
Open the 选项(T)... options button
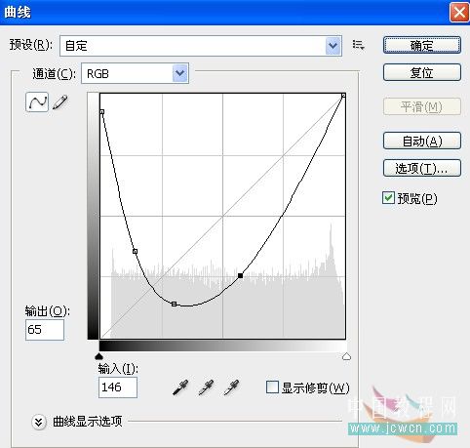pos(422,168)
